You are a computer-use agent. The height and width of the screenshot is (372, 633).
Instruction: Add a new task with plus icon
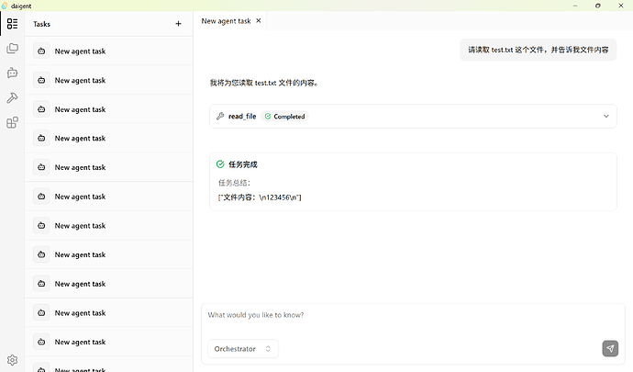click(178, 24)
